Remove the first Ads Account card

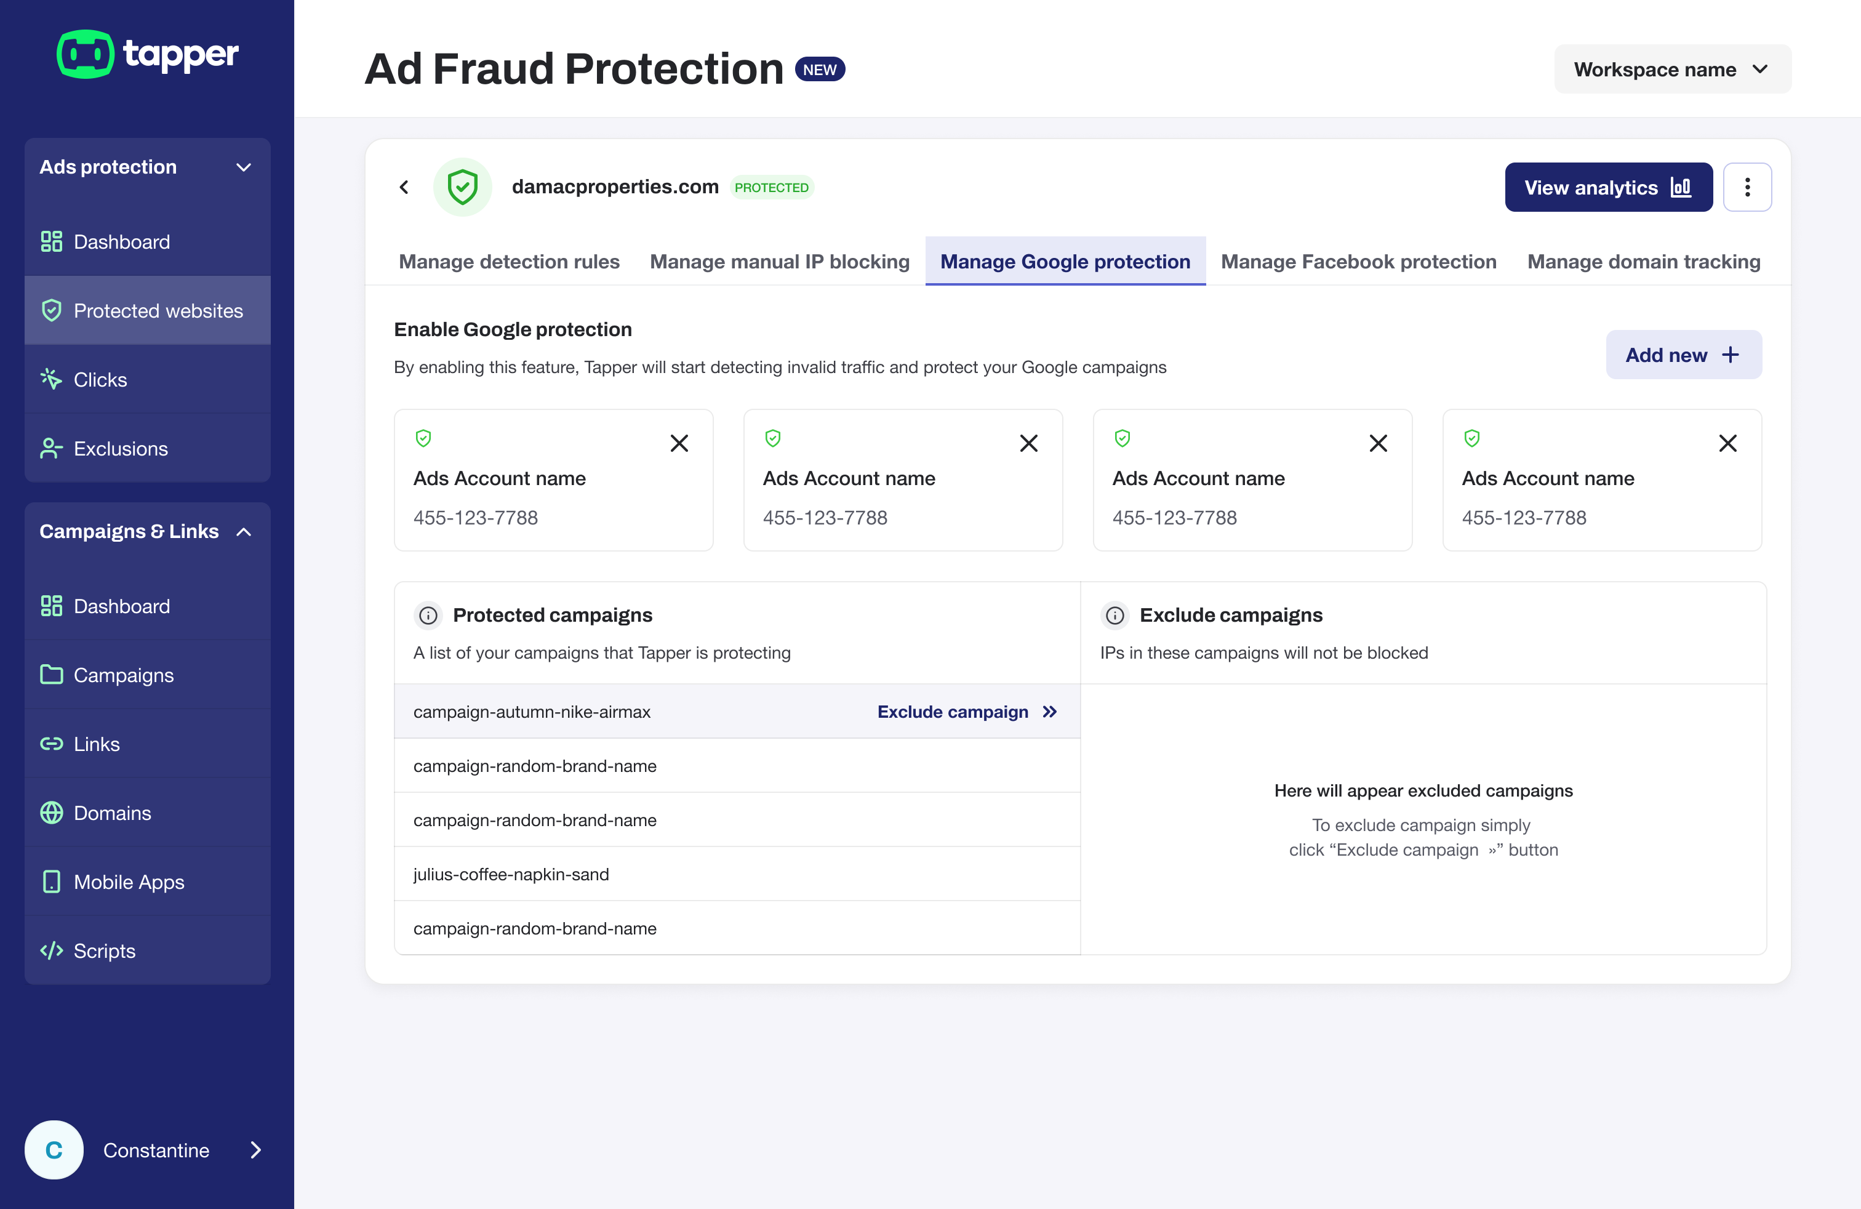click(x=679, y=443)
